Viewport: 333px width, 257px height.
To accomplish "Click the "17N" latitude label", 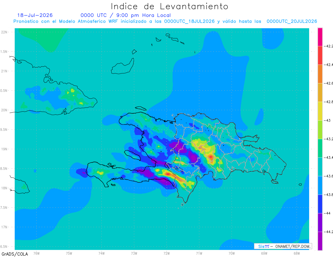I will pos(4,227).
